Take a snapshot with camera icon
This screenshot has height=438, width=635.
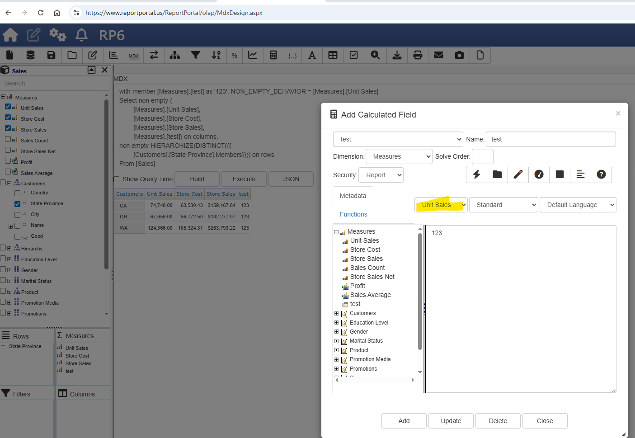click(x=460, y=55)
